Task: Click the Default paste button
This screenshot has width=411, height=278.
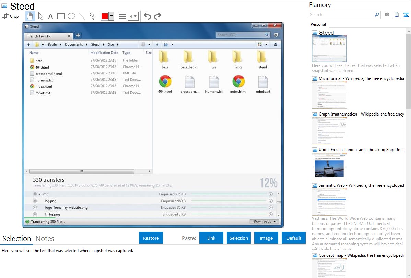Action: (x=294, y=238)
